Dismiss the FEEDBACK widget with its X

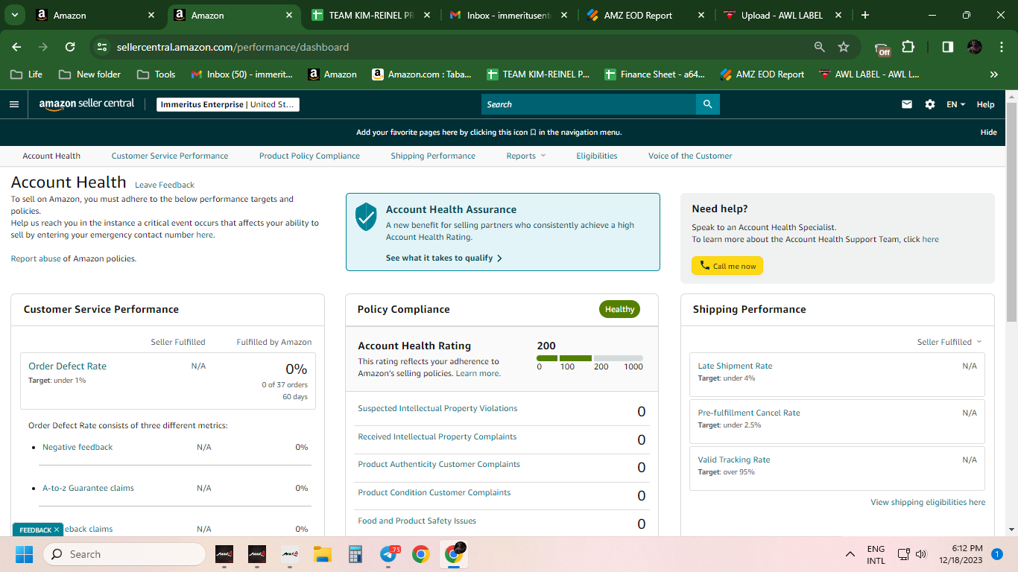57,530
